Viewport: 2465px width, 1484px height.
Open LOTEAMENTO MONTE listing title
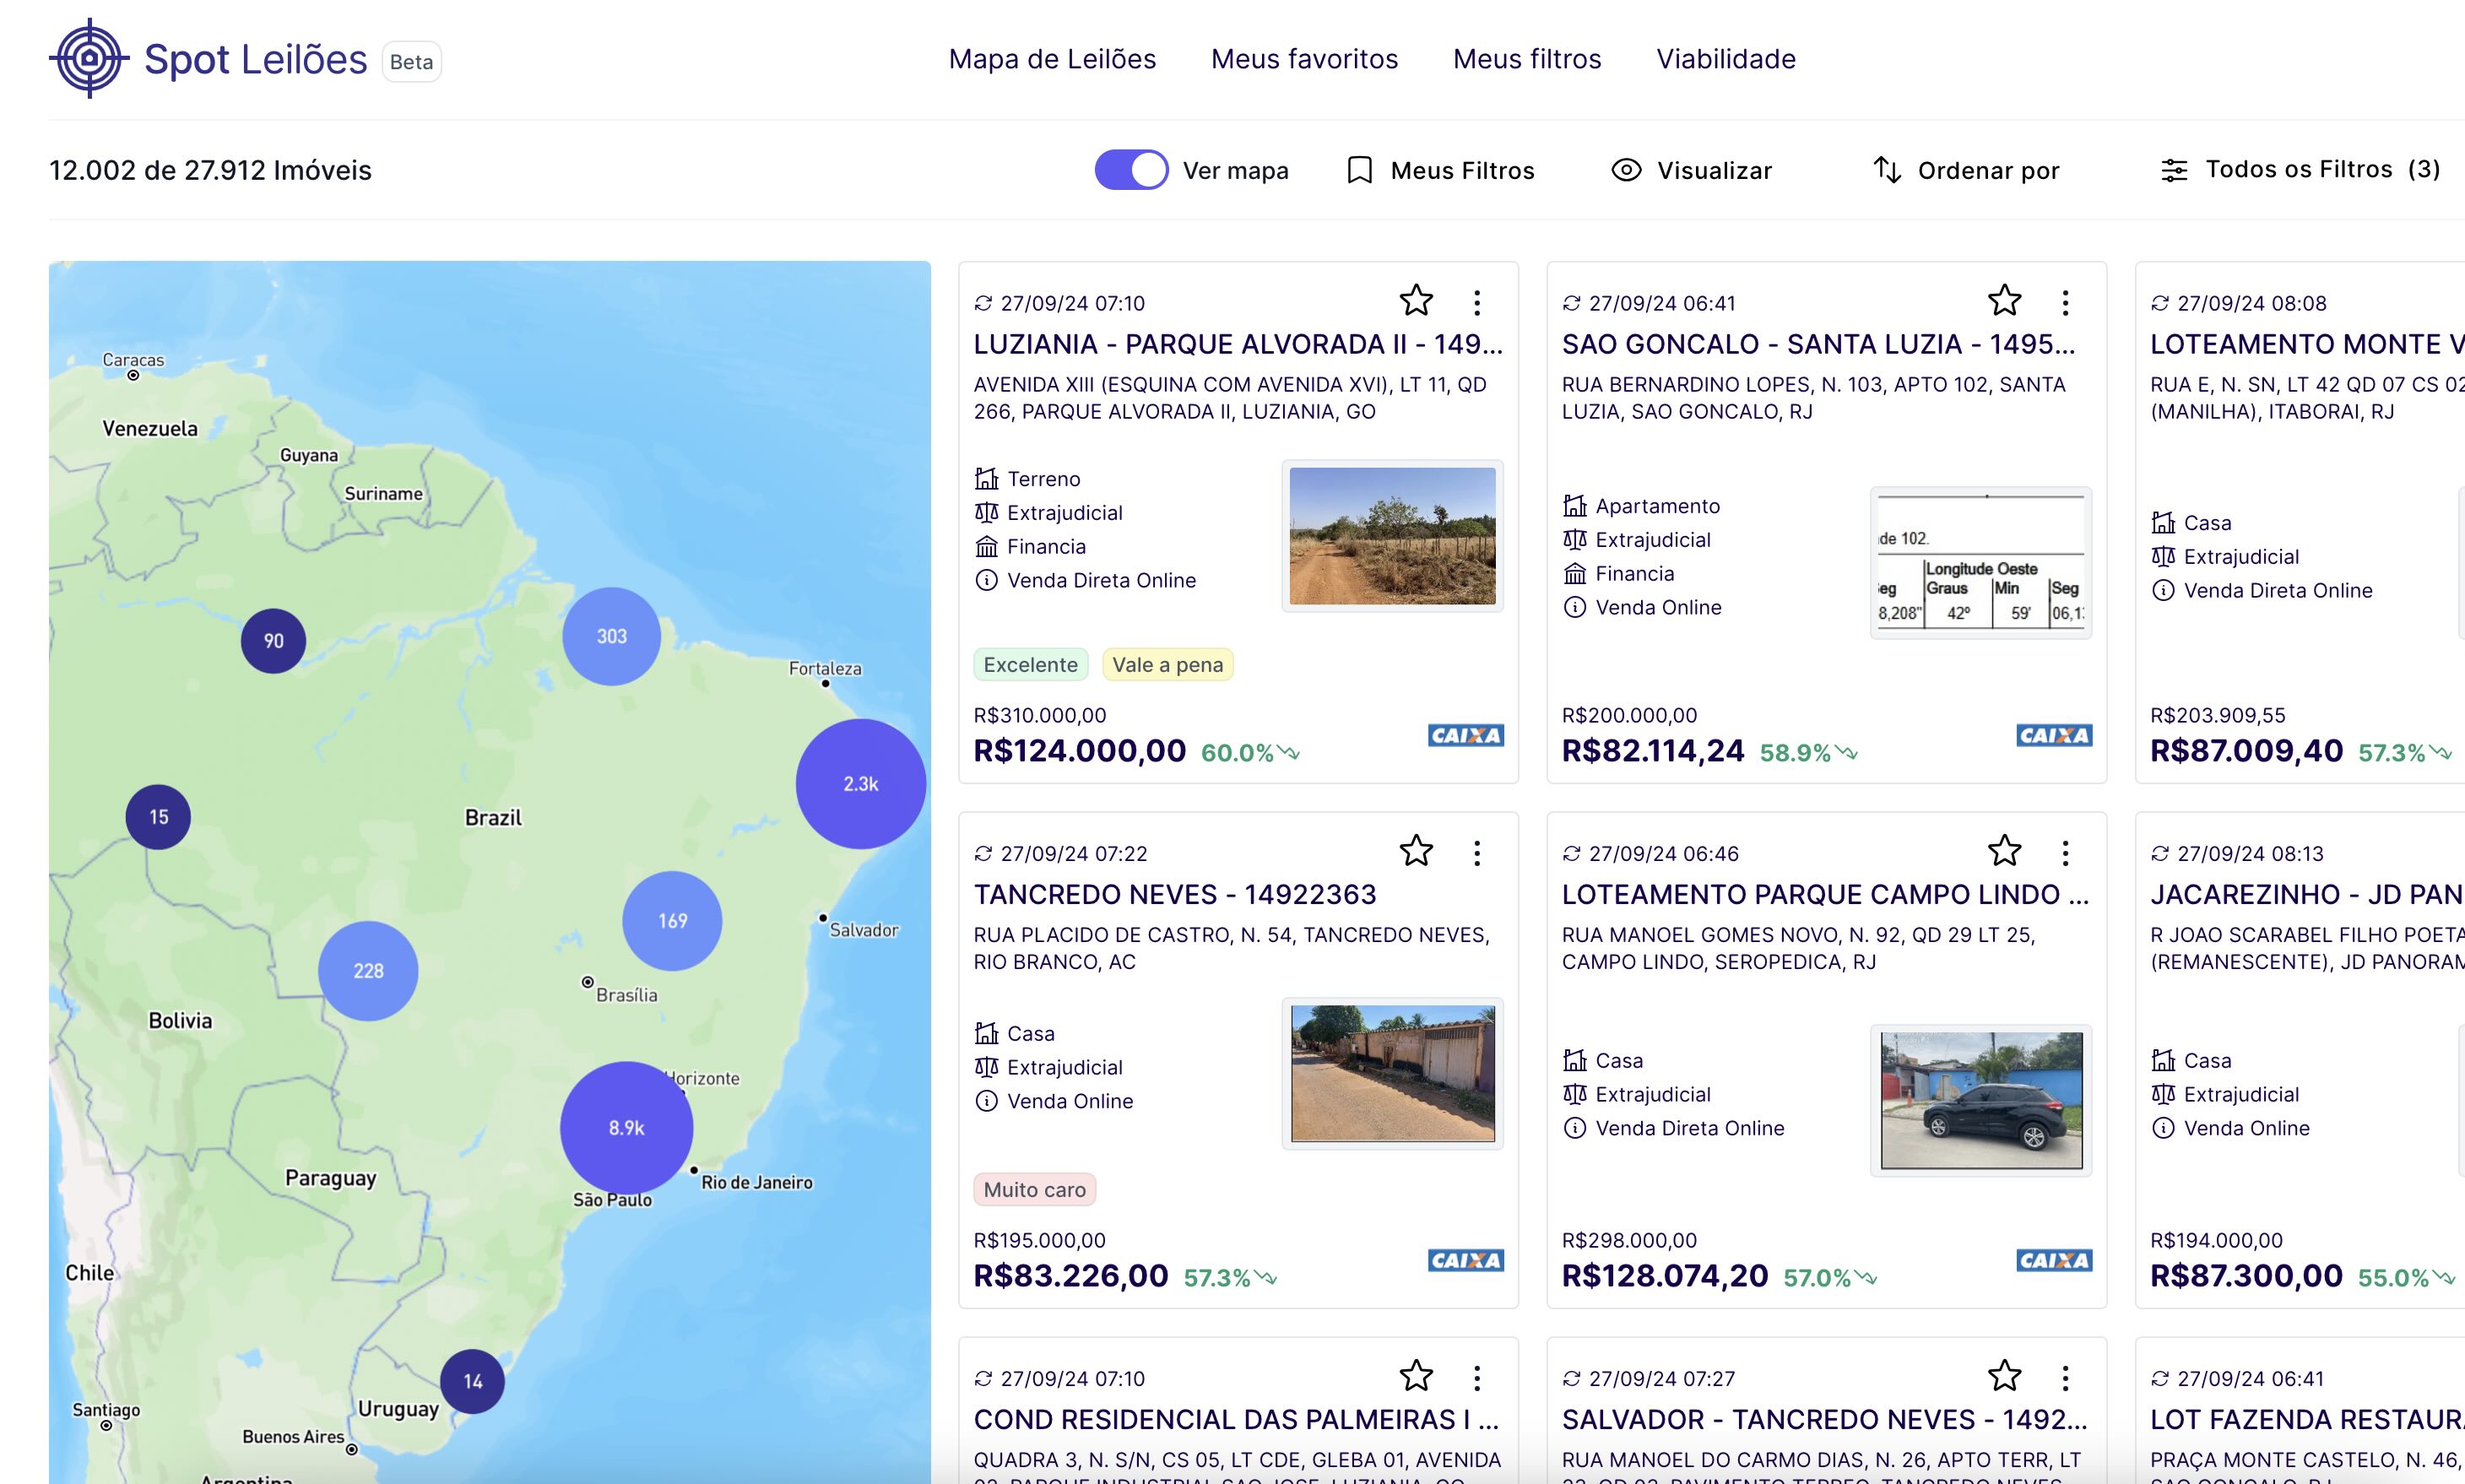pyautogui.click(x=2307, y=344)
